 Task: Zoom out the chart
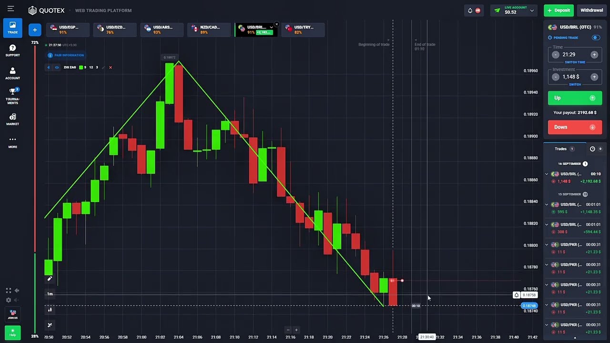(x=287, y=330)
